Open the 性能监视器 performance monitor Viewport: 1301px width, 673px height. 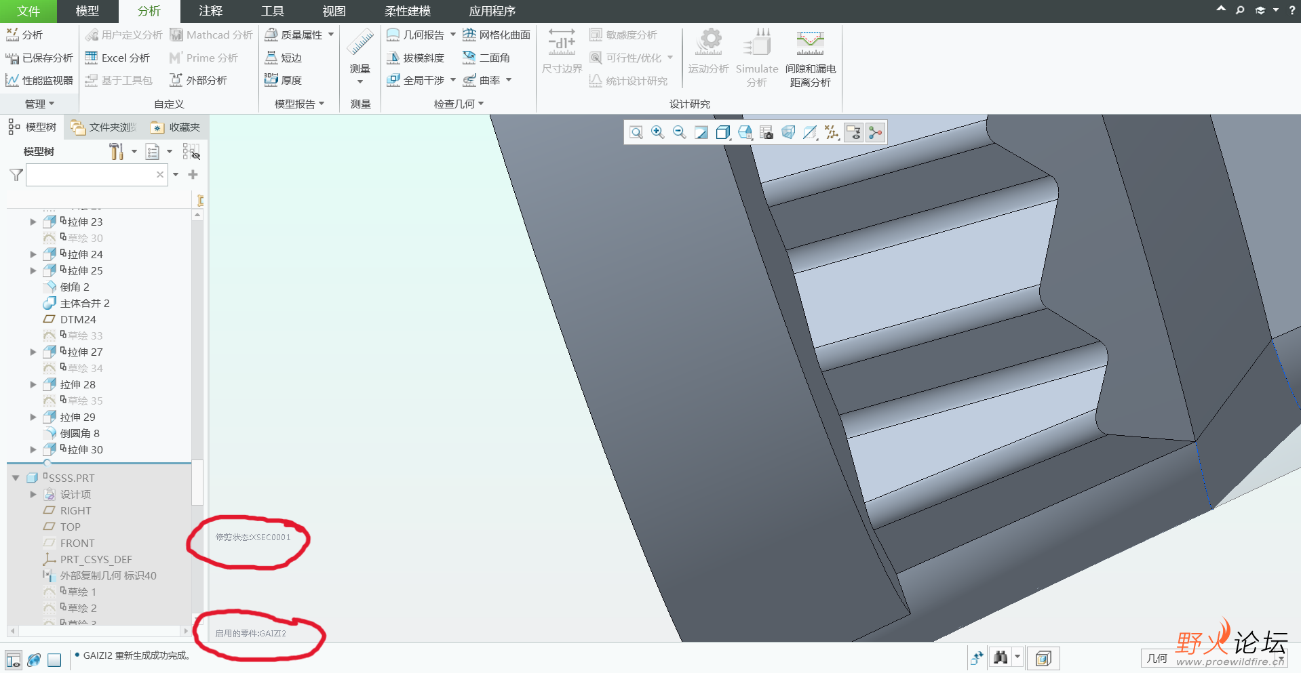(x=39, y=80)
